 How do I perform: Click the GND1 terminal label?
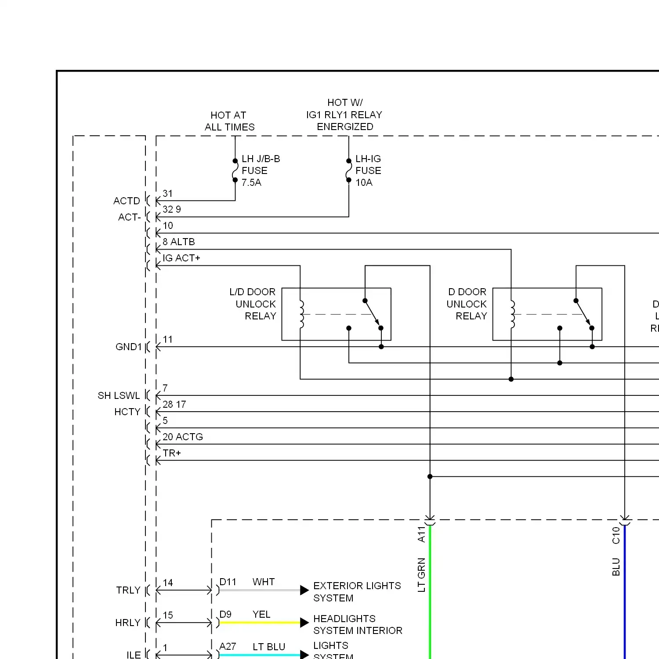pyautogui.click(x=129, y=347)
